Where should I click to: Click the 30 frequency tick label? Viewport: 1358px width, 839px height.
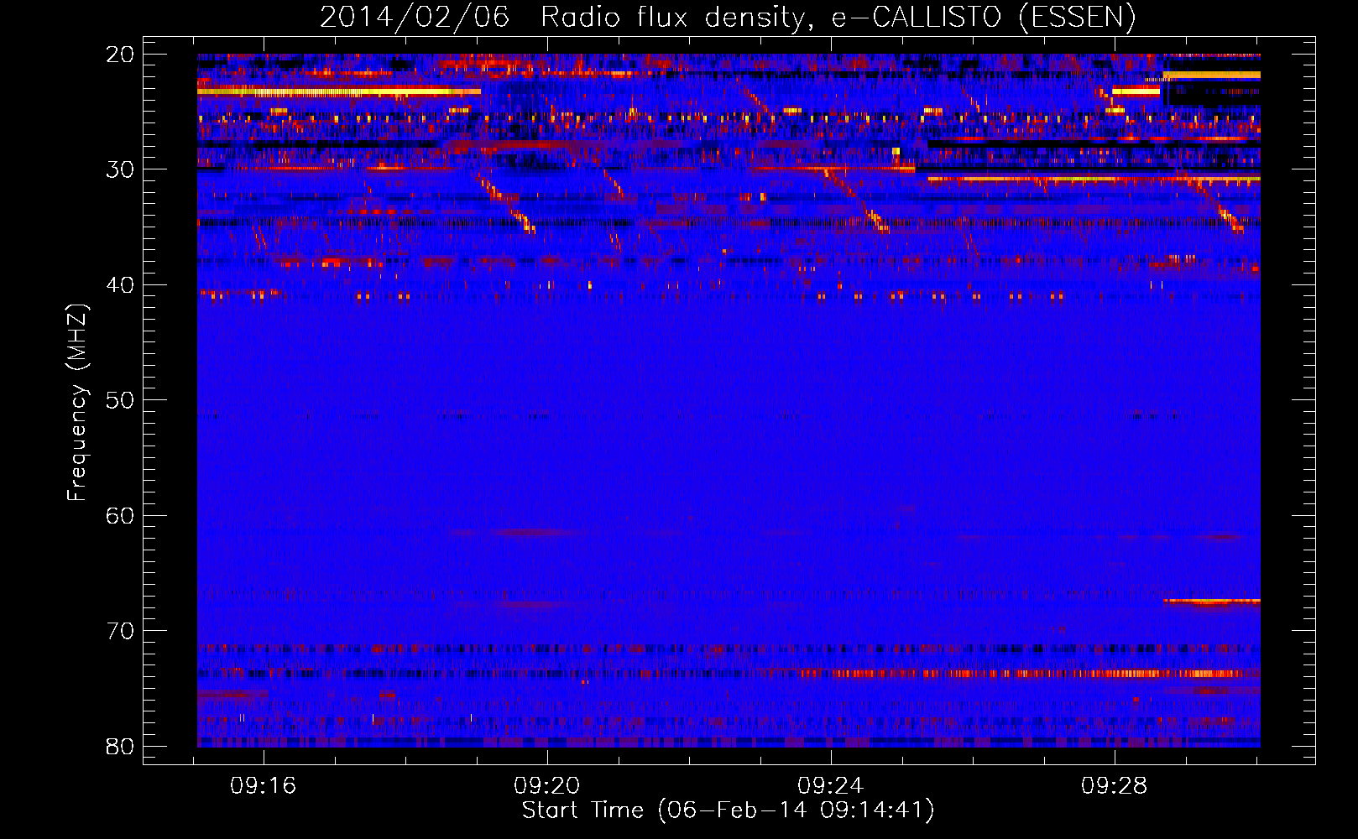coord(120,169)
